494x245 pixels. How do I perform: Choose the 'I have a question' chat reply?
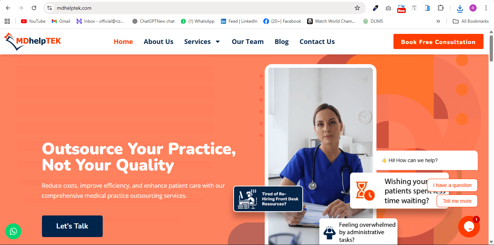tap(452, 185)
